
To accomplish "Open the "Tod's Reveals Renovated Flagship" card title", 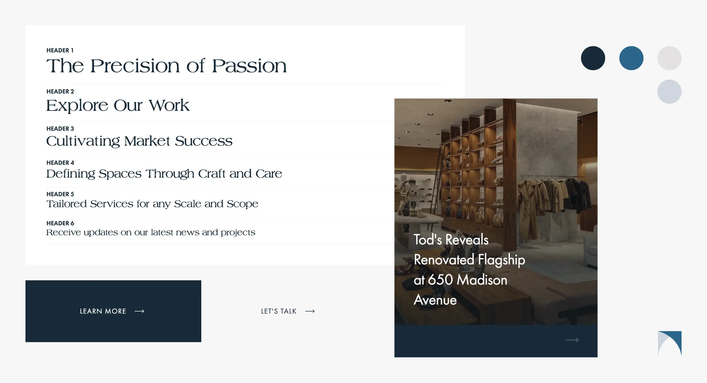I will tap(469, 270).
